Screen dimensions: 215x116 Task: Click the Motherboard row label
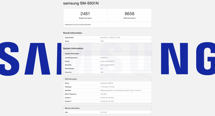tap(69, 69)
